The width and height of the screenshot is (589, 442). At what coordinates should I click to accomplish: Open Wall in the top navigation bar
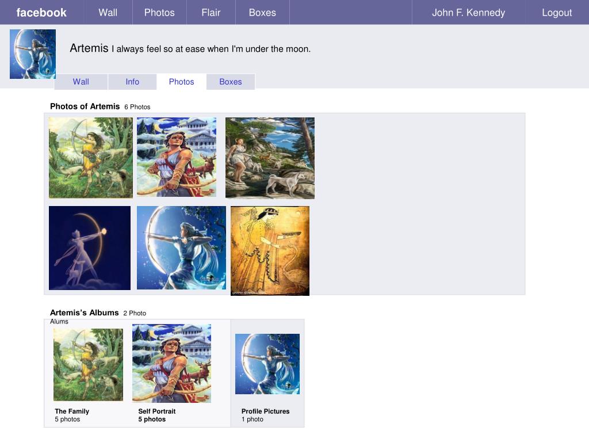point(108,13)
